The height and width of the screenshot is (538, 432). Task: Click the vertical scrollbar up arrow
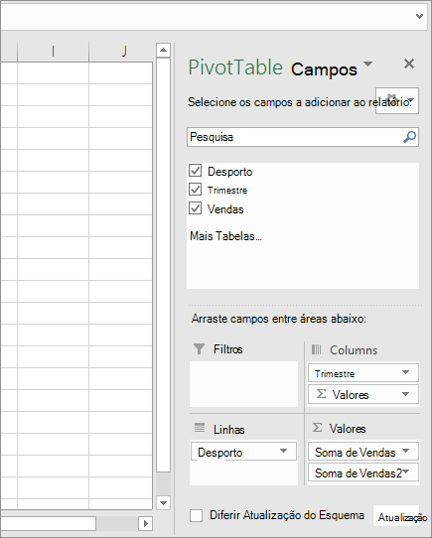point(163,50)
